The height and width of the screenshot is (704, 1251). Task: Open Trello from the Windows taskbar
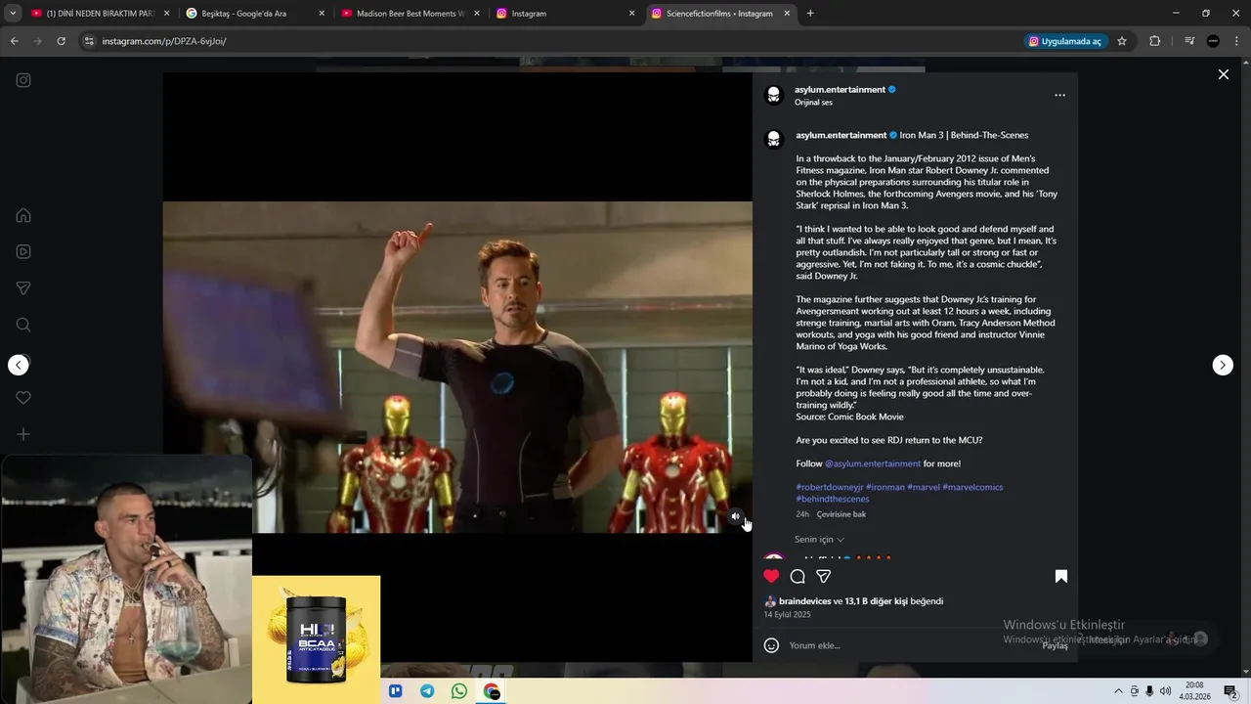(396, 691)
